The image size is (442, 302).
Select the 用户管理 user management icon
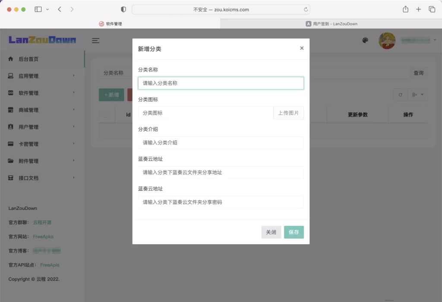(x=11, y=127)
